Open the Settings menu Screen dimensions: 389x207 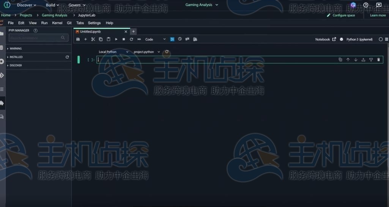94,23
